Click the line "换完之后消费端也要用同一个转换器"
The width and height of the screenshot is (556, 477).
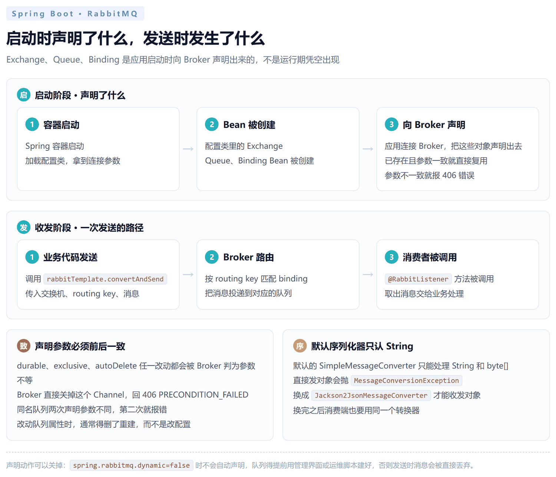point(356,410)
